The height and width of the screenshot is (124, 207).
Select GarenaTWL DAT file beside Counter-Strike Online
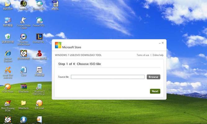tap(39, 22)
